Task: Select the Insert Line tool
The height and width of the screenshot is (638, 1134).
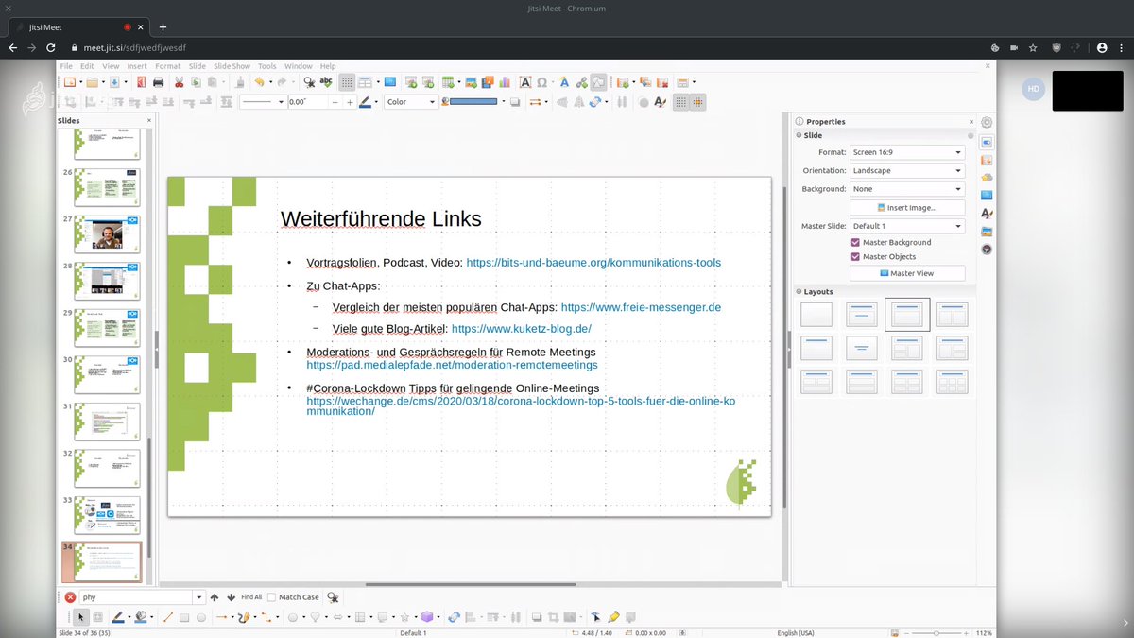Action: [x=168, y=617]
